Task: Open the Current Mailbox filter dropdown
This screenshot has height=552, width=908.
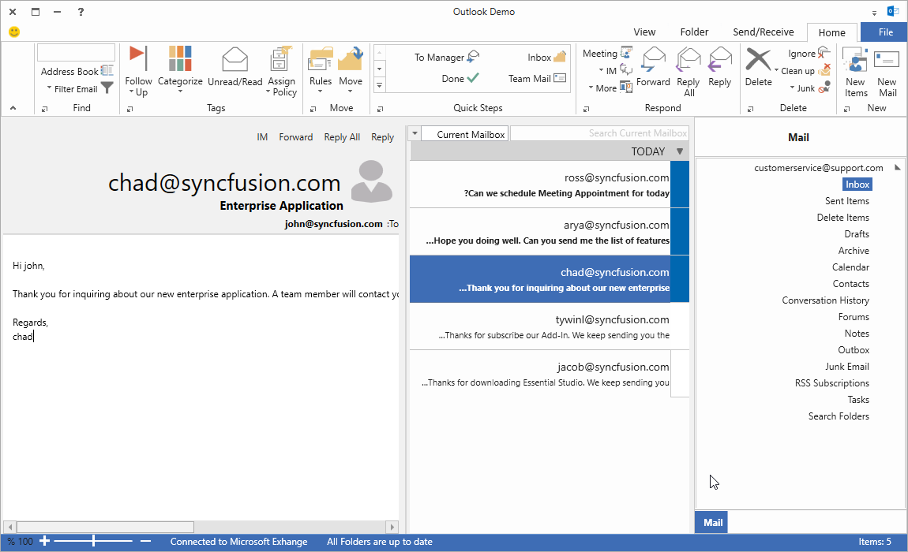Action: 414,133
